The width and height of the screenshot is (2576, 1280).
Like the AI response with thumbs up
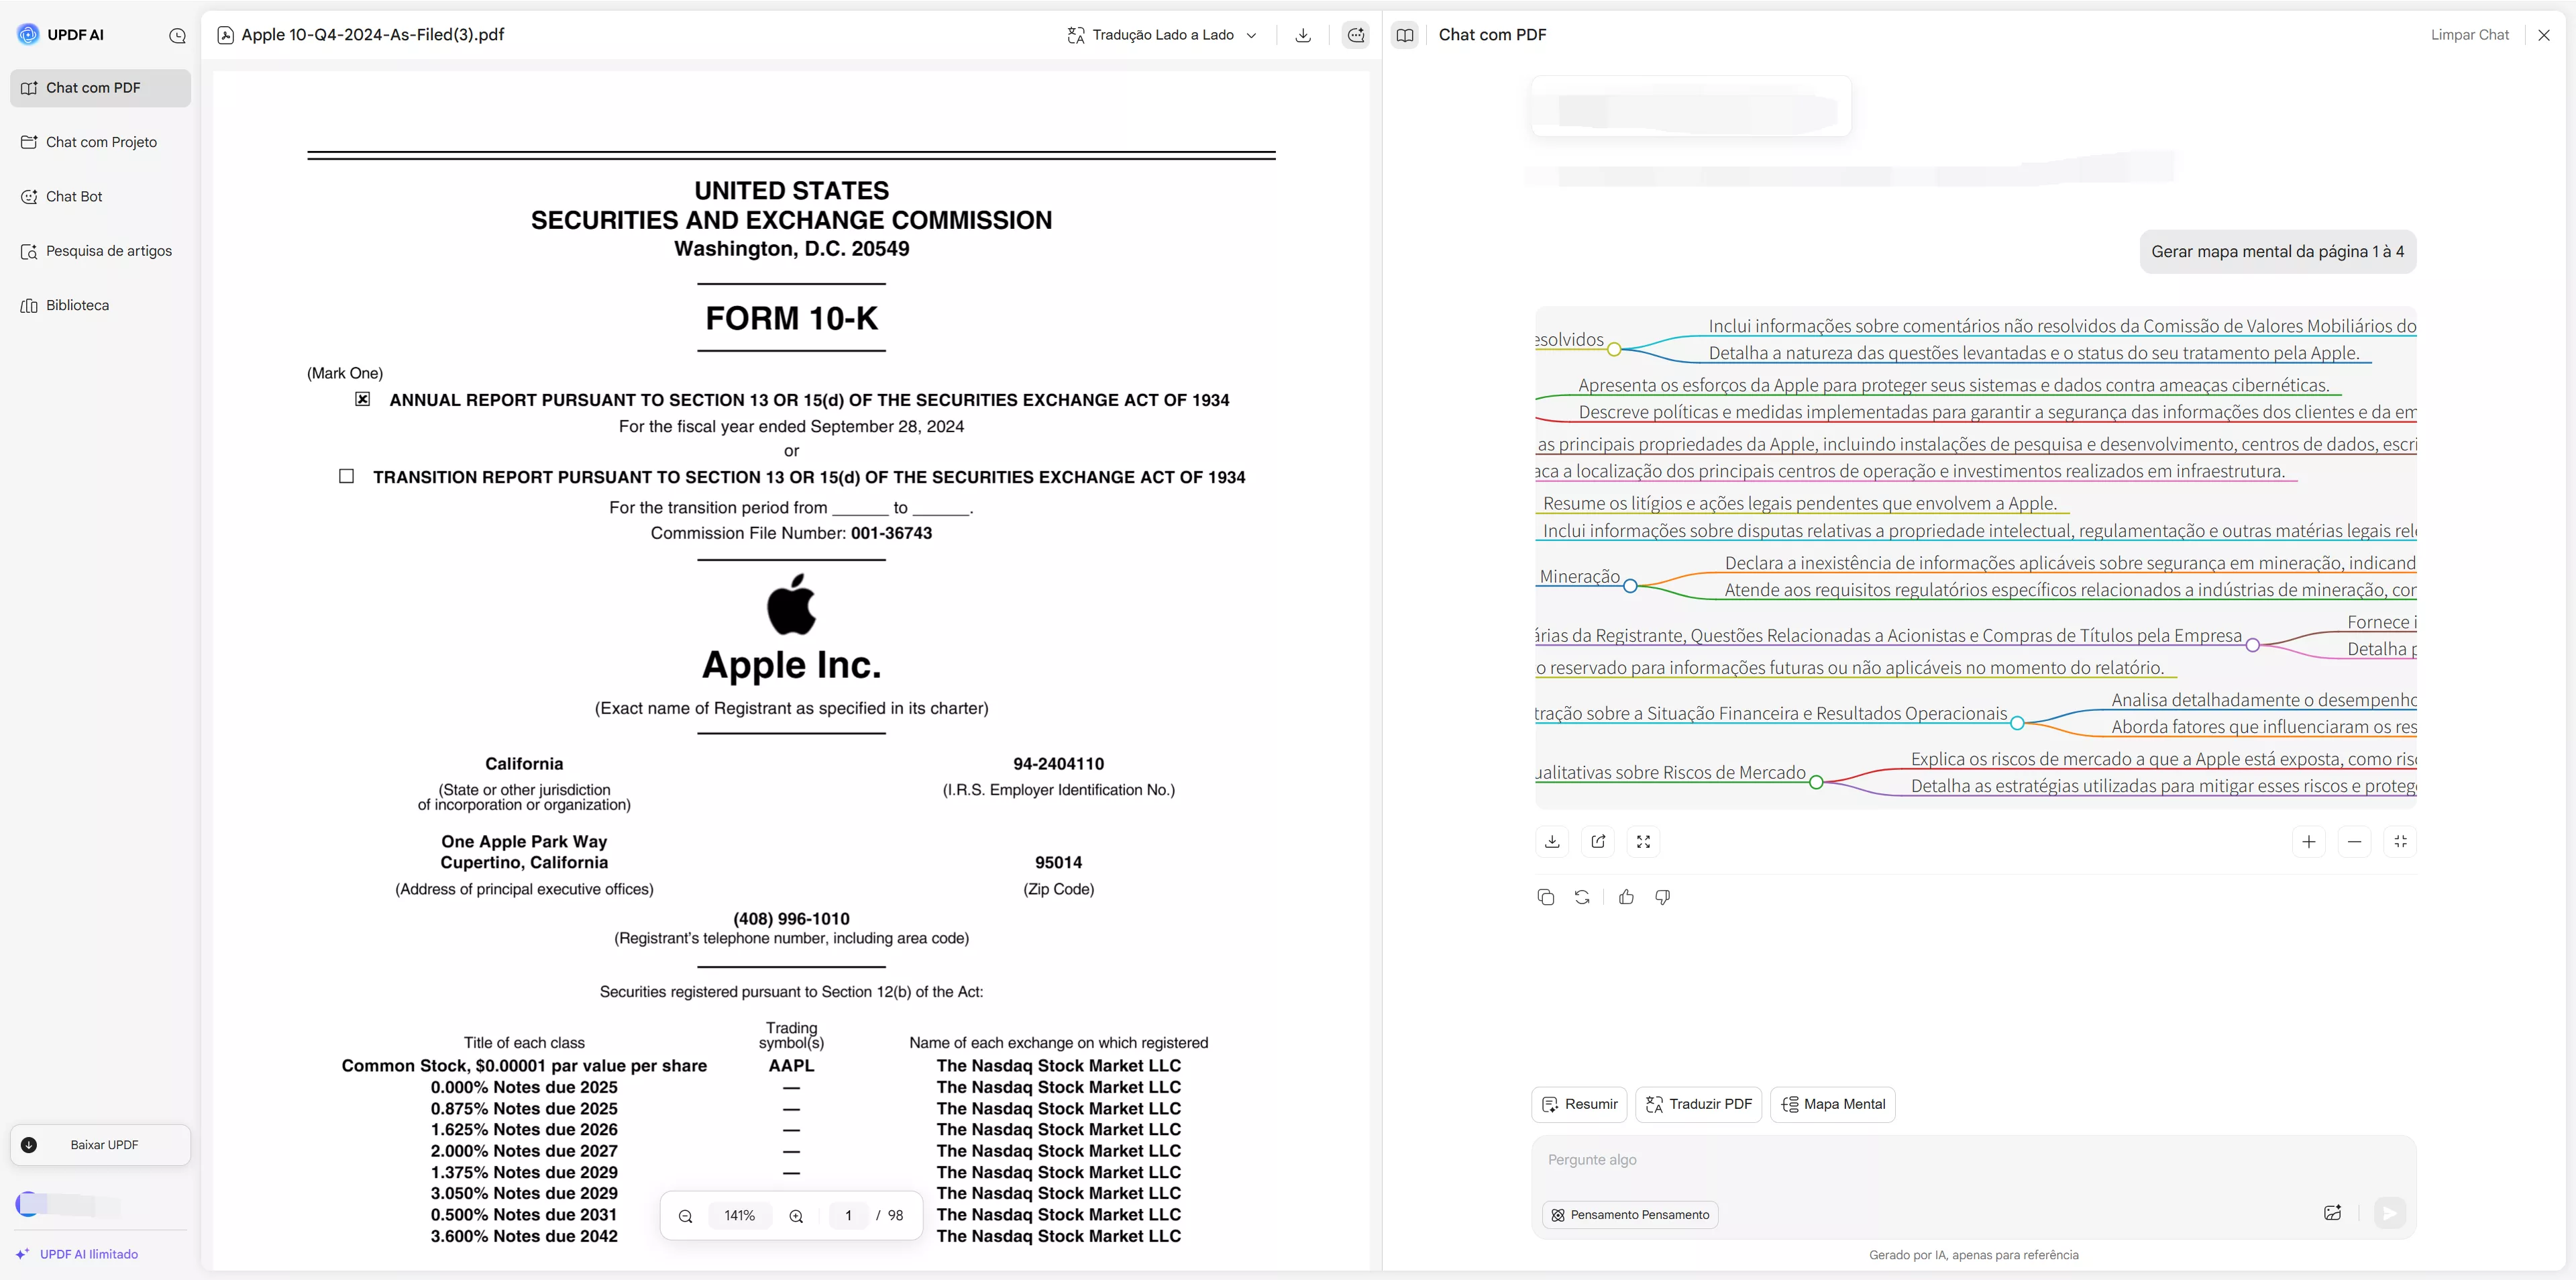[x=1626, y=897]
